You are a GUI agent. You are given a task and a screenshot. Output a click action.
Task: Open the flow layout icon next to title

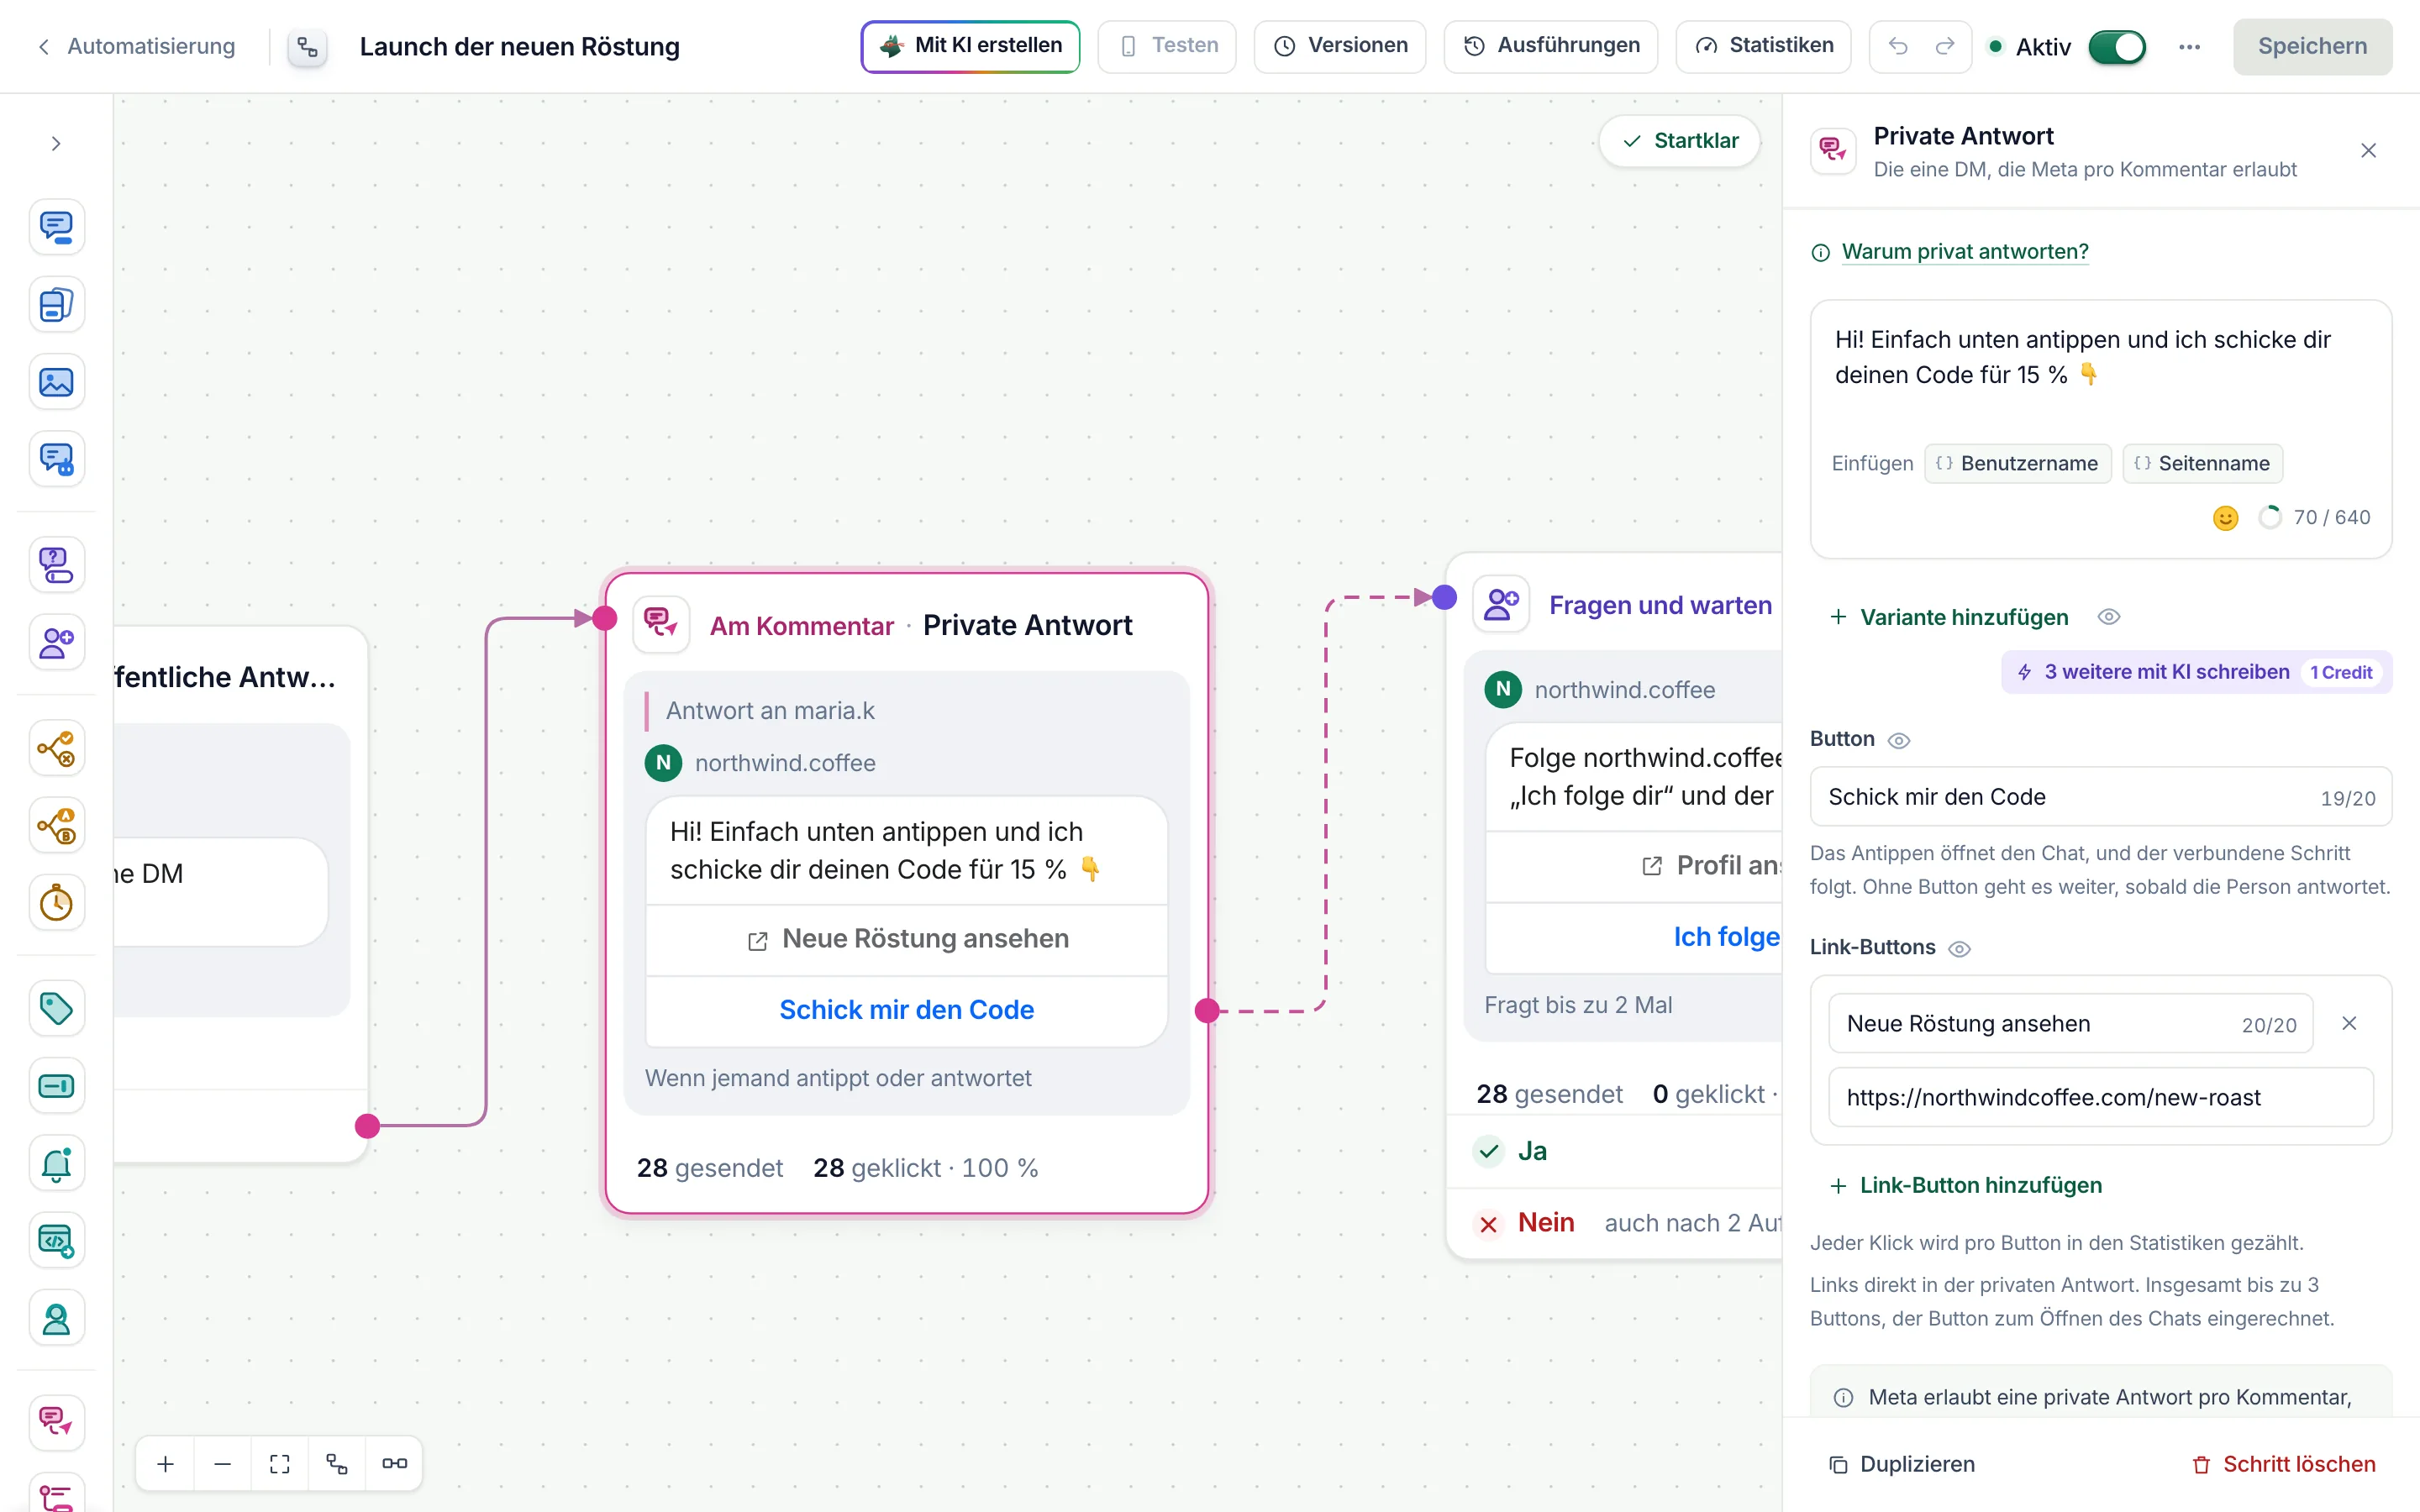308,47
